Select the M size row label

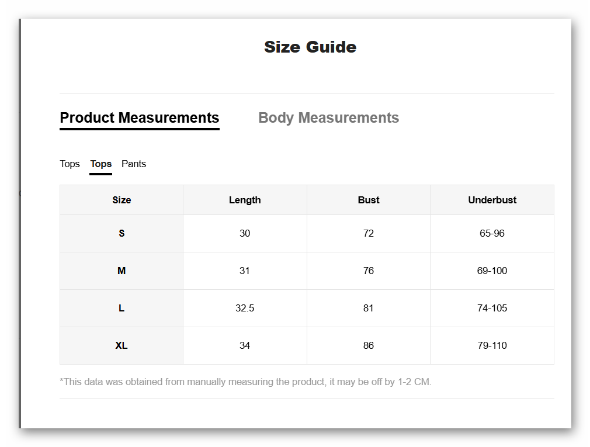pos(122,271)
